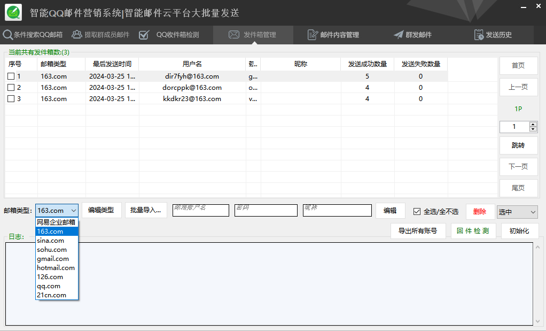This screenshot has width=546, height=331.
Task: Choose qq.com from the mailbox type list
Action: [x=57, y=286]
